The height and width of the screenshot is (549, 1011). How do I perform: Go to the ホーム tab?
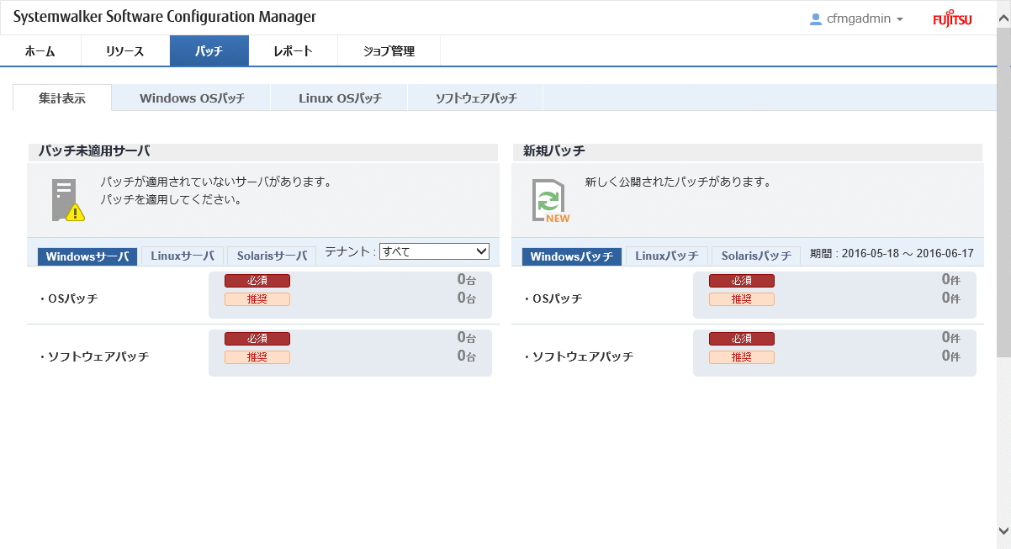click(x=40, y=51)
